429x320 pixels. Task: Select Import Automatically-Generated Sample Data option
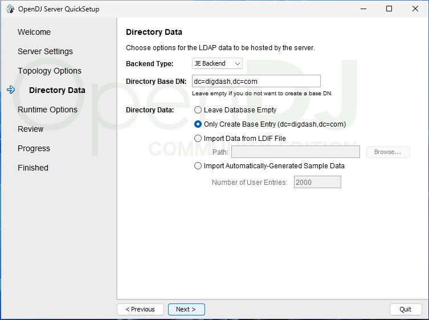(198, 166)
